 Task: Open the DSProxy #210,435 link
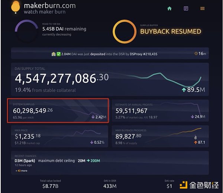point(143,54)
